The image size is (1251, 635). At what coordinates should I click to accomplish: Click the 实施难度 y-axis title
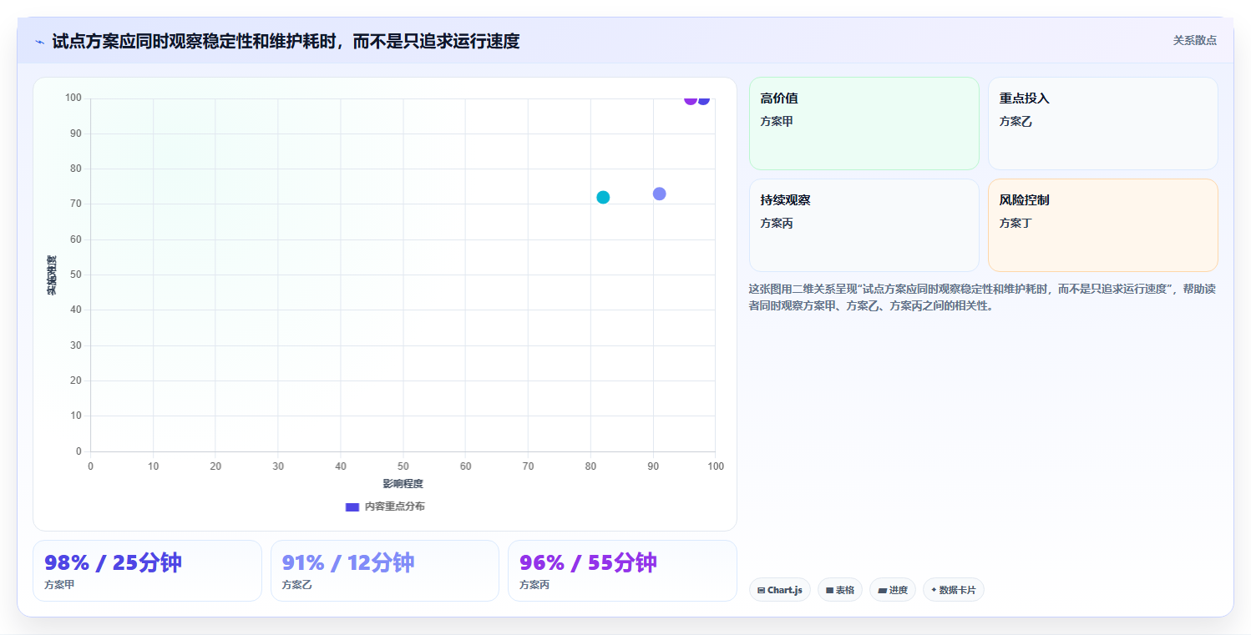coord(51,275)
